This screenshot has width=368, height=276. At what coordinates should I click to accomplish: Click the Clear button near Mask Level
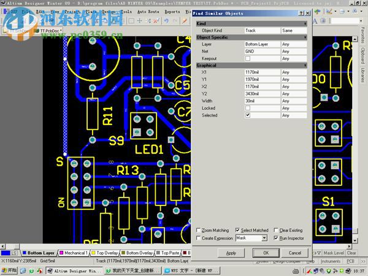pos(351,253)
